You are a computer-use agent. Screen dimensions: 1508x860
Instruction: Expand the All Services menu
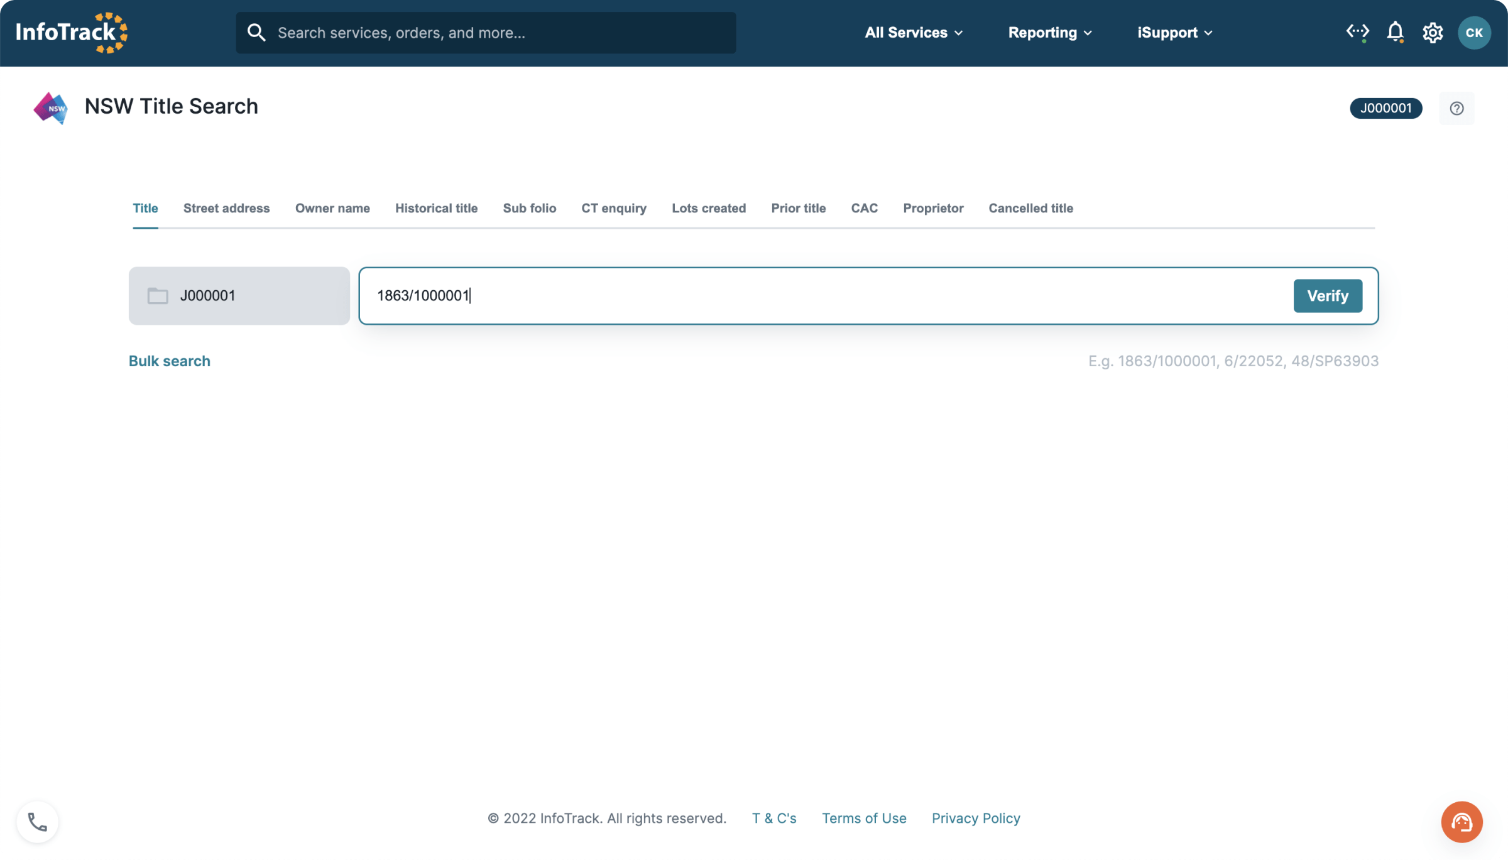[914, 33]
